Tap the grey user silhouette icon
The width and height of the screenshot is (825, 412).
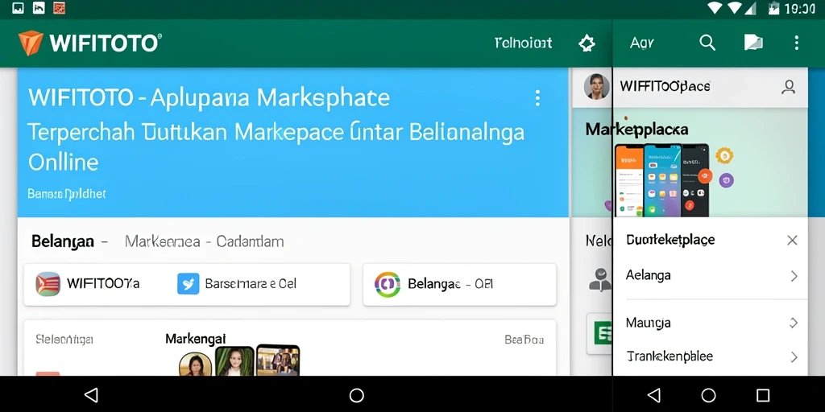coord(599,279)
